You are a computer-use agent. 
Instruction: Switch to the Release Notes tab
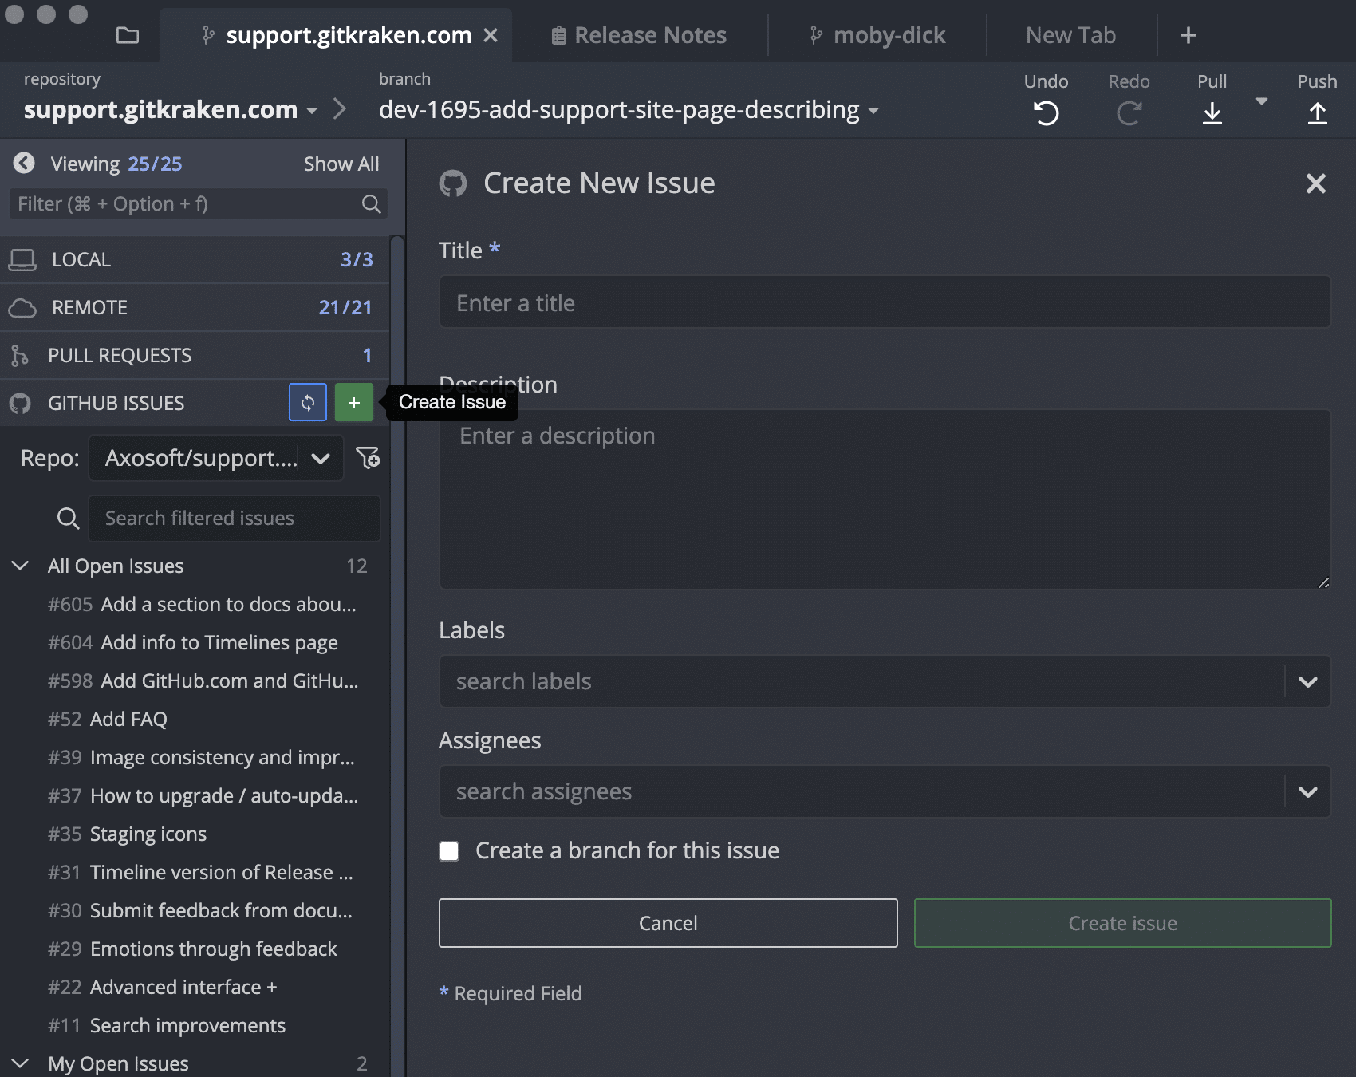[640, 35]
